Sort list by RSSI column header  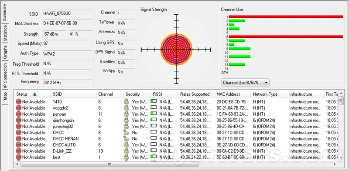(164, 94)
